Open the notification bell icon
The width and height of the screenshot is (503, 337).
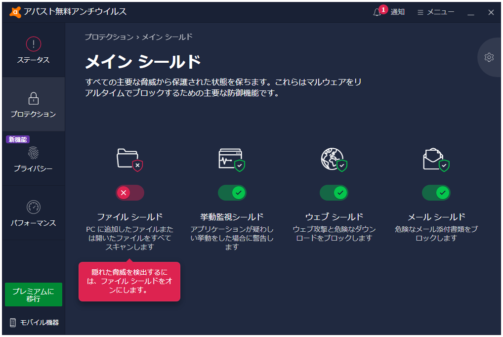pos(377,12)
